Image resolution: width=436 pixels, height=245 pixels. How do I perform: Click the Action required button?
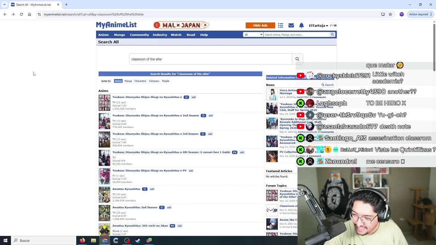click(x=419, y=14)
